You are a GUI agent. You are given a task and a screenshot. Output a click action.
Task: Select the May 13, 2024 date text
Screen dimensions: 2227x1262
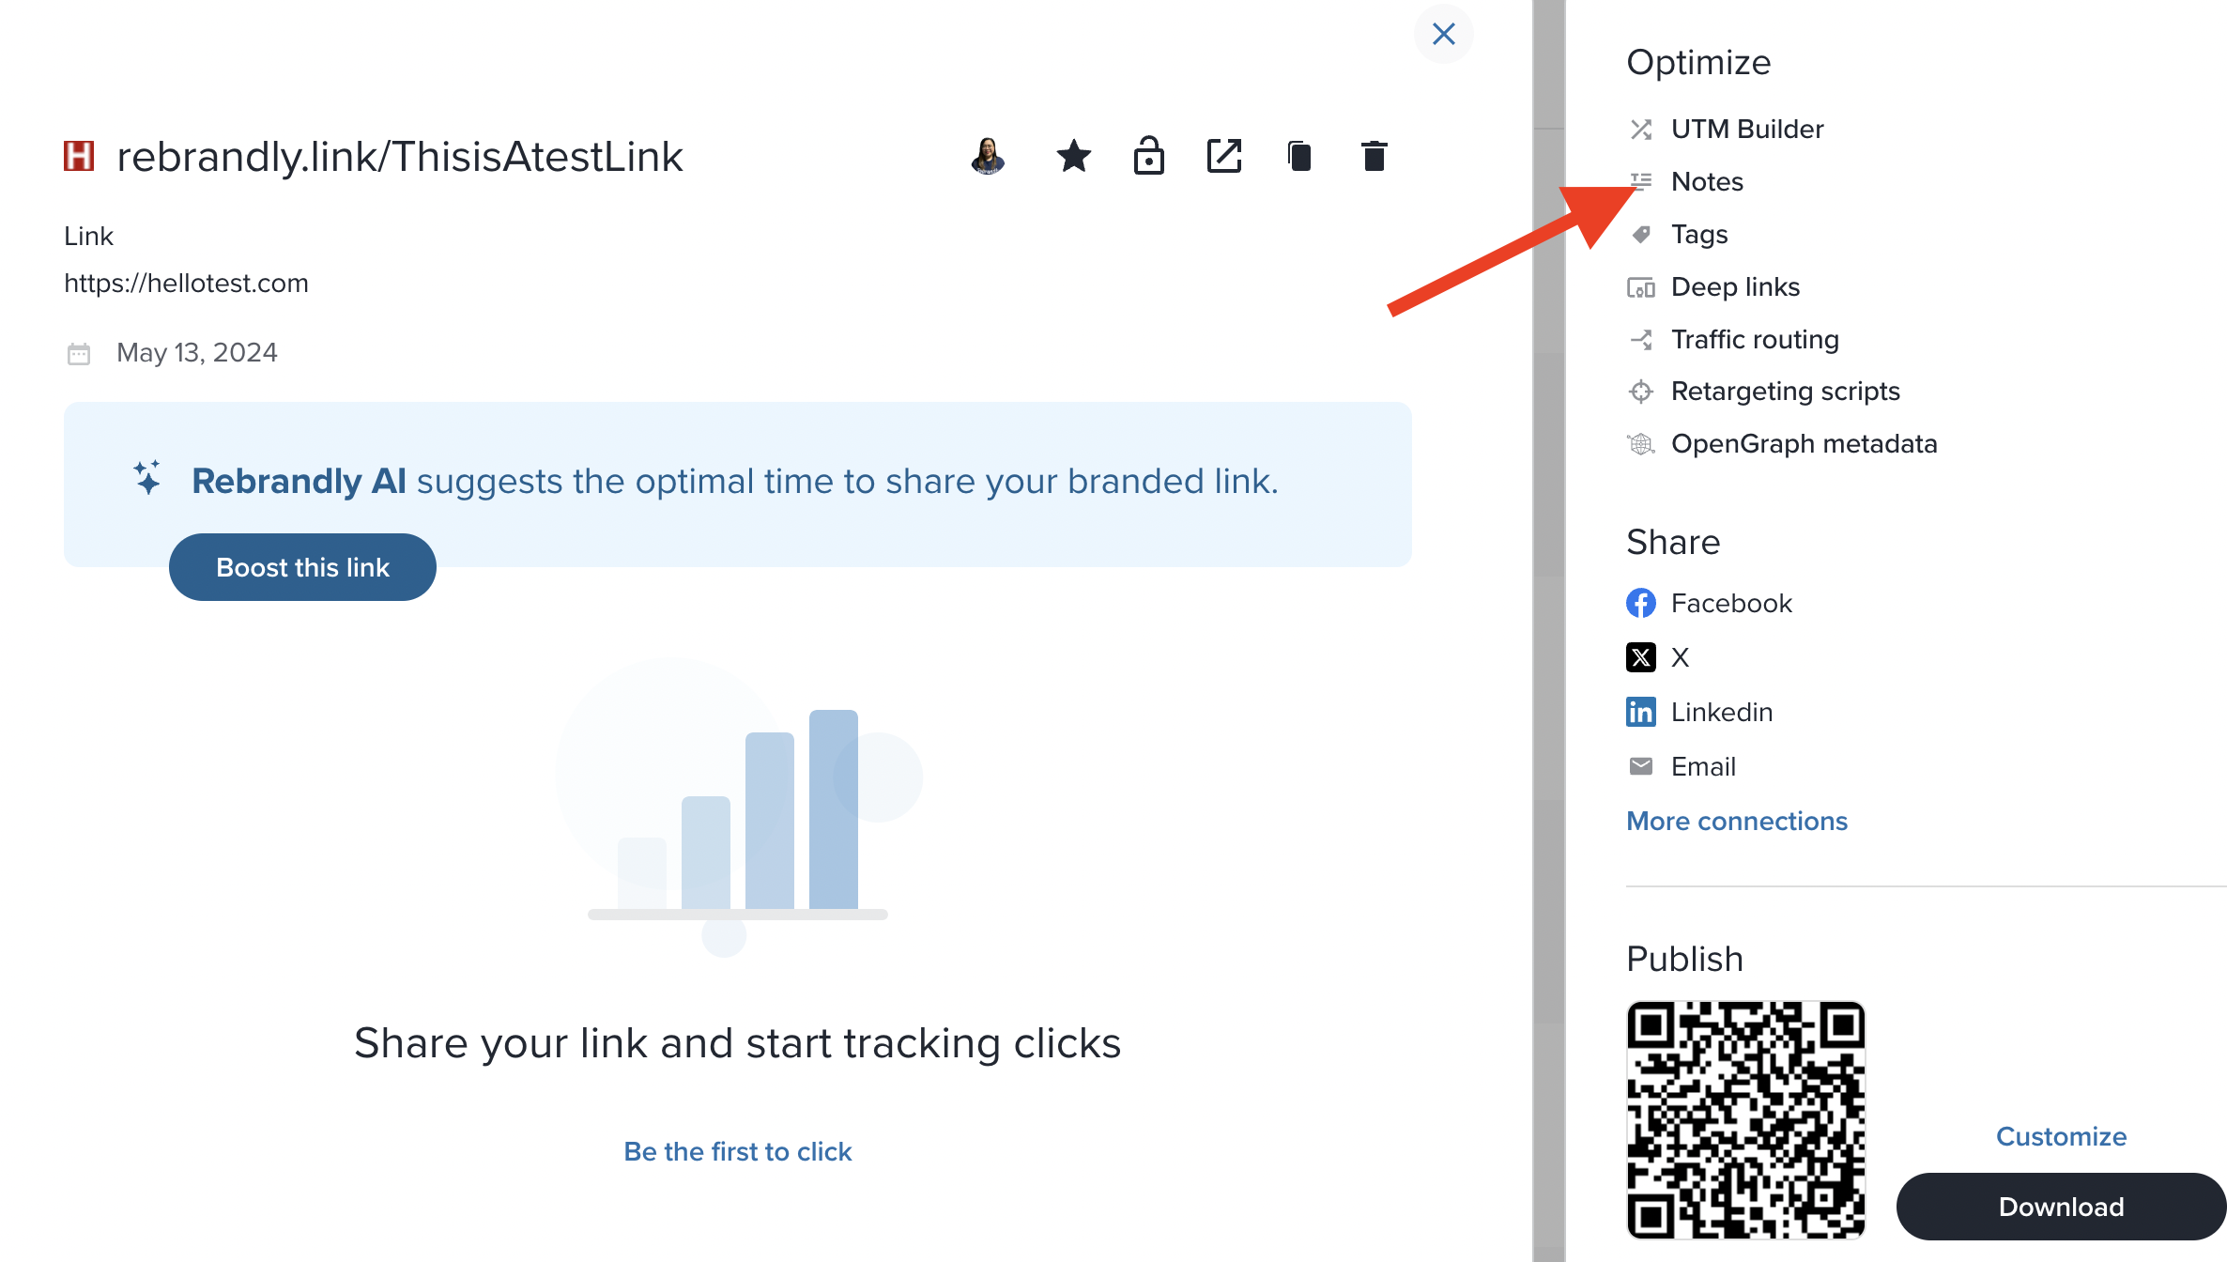[x=197, y=352]
